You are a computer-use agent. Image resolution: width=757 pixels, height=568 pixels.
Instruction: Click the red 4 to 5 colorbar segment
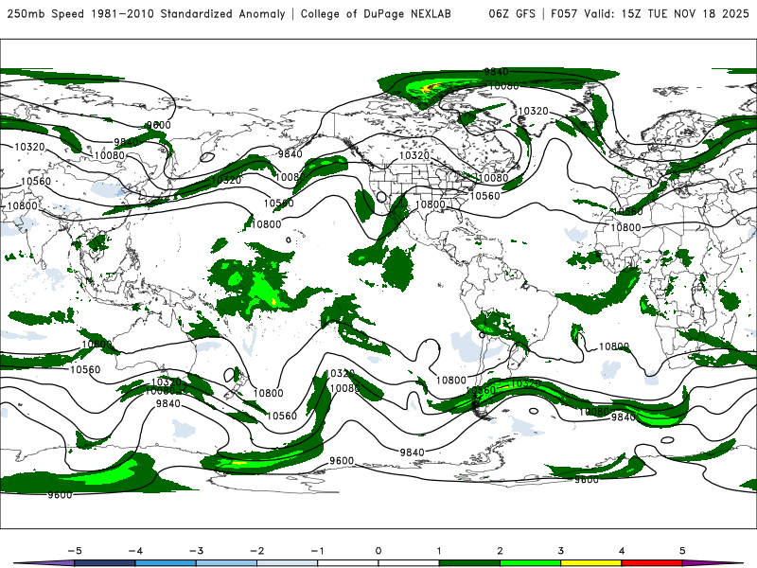(x=652, y=563)
